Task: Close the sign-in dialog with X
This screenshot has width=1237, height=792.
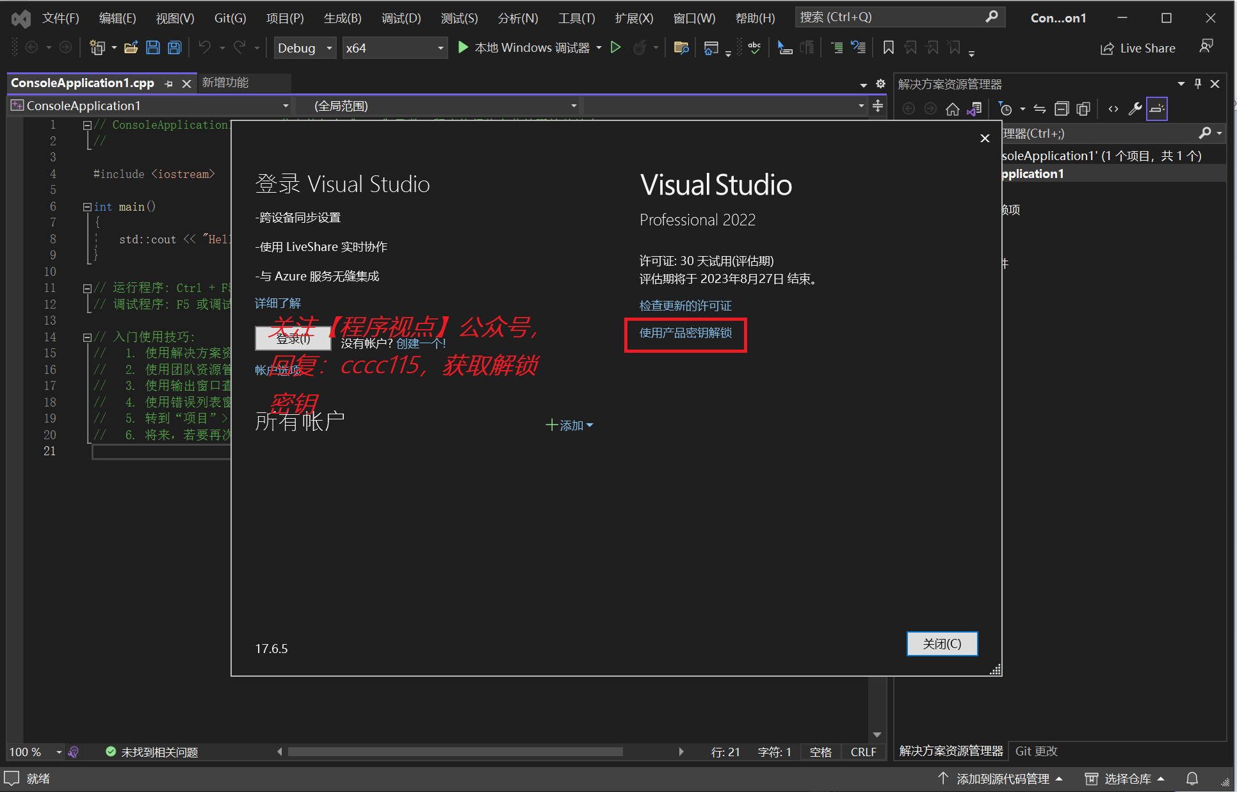Action: (x=985, y=138)
